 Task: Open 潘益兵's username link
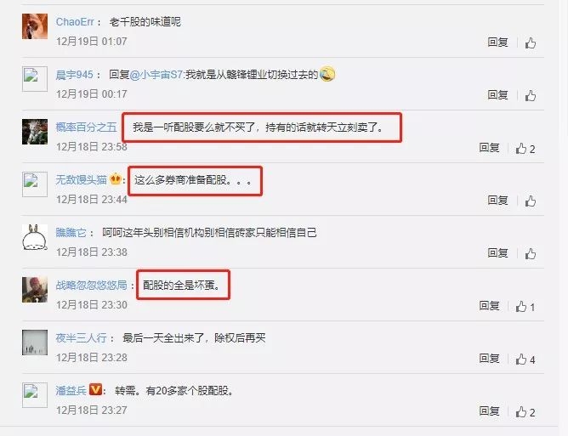71,390
